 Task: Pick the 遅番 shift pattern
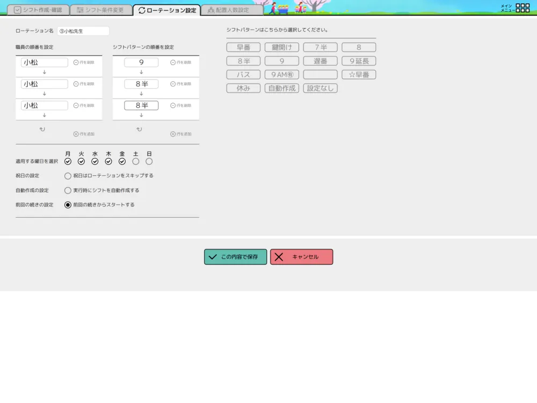point(320,61)
